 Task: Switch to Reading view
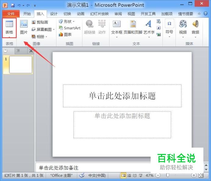(x=134, y=175)
